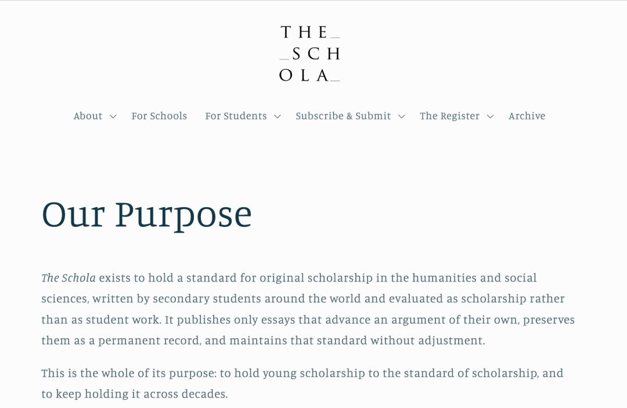Open the Archive link
The height and width of the screenshot is (408, 627).
click(527, 116)
